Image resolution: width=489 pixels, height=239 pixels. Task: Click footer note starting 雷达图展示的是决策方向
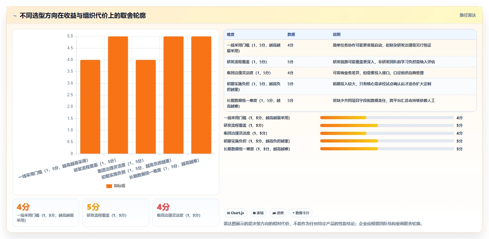pos(323,224)
